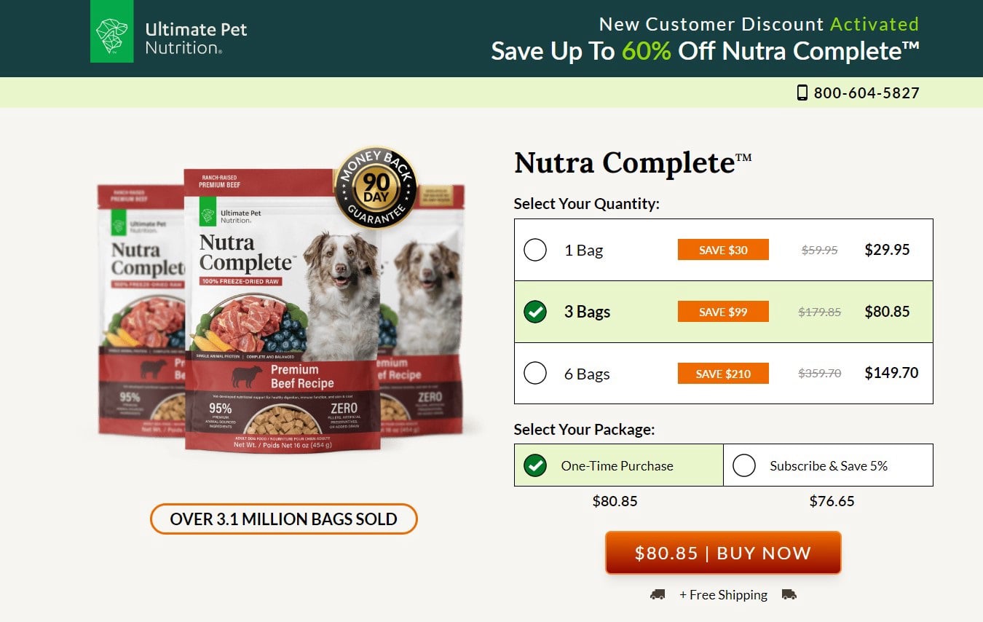Click the truck icon left of Free Shipping
This screenshot has height=622, width=983.
point(658,594)
